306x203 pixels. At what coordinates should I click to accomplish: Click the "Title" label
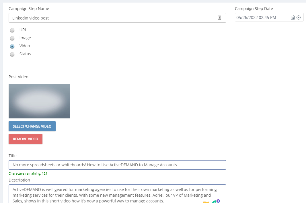[x=13, y=156]
